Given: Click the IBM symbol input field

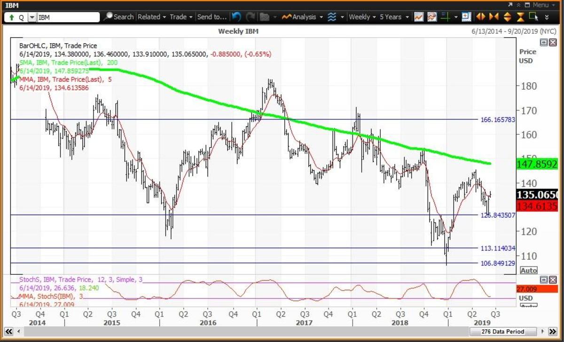Looking at the screenshot, I should pyautogui.click(x=68, y=17).
